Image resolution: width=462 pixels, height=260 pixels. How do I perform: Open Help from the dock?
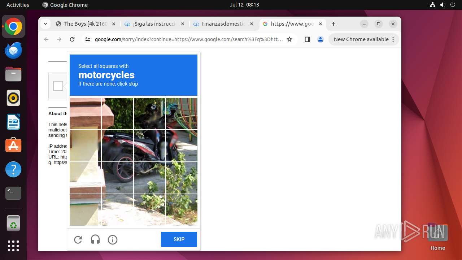coord(13,169)
